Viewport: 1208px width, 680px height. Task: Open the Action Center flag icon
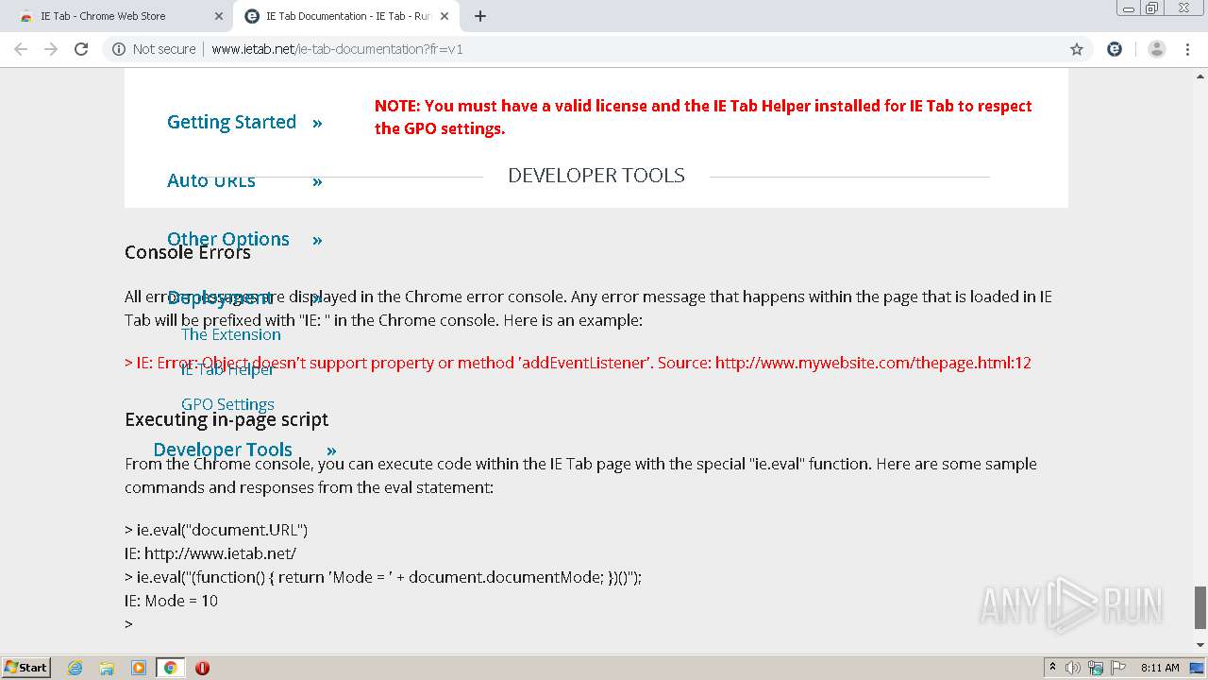click(x=1118, y=668)
